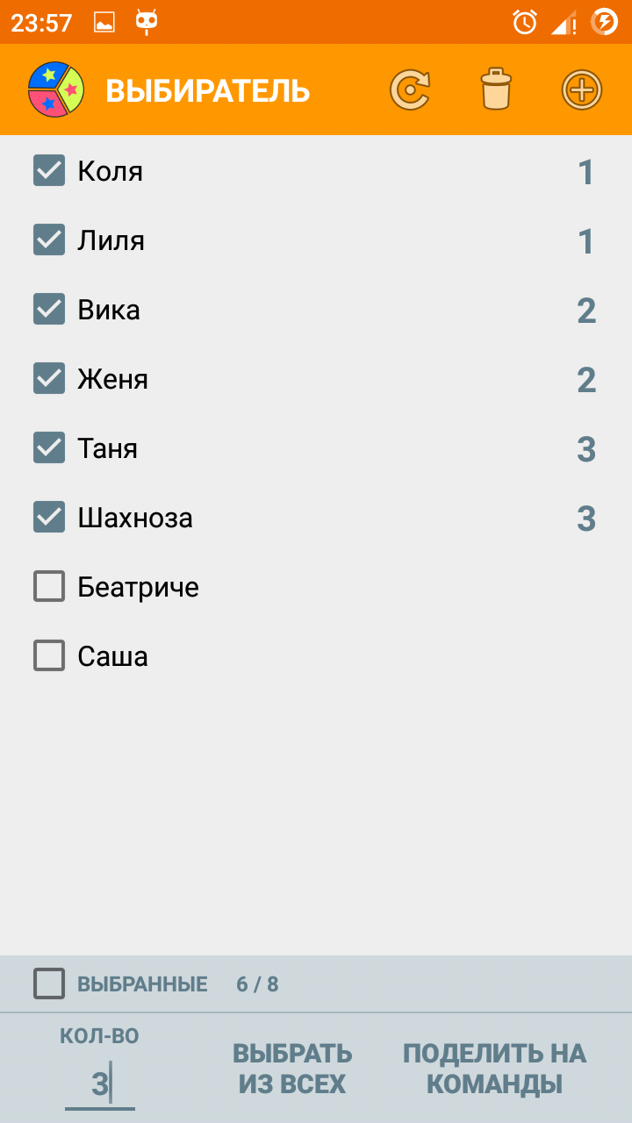Tap the battery charging status icon
This screenshot has height=1123, width=632.
click(x=605, y=22)
